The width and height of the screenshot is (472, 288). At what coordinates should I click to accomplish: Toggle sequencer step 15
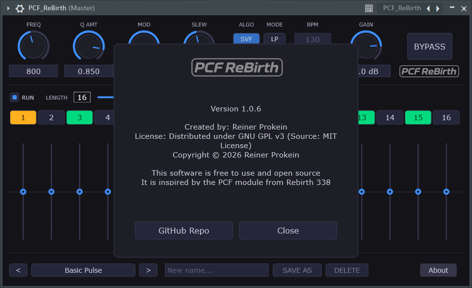tap(418, 117)
